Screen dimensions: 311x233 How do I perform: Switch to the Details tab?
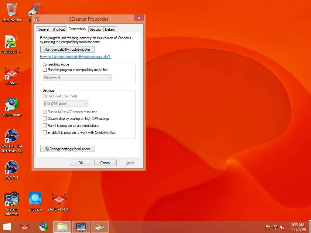110,29
